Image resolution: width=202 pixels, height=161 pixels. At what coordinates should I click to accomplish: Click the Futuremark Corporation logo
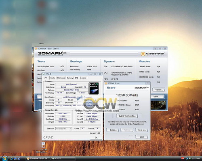(152, 54)
